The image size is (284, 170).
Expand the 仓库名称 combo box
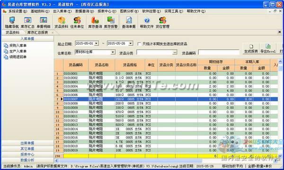pyautogui.click(x=113, y=52)
